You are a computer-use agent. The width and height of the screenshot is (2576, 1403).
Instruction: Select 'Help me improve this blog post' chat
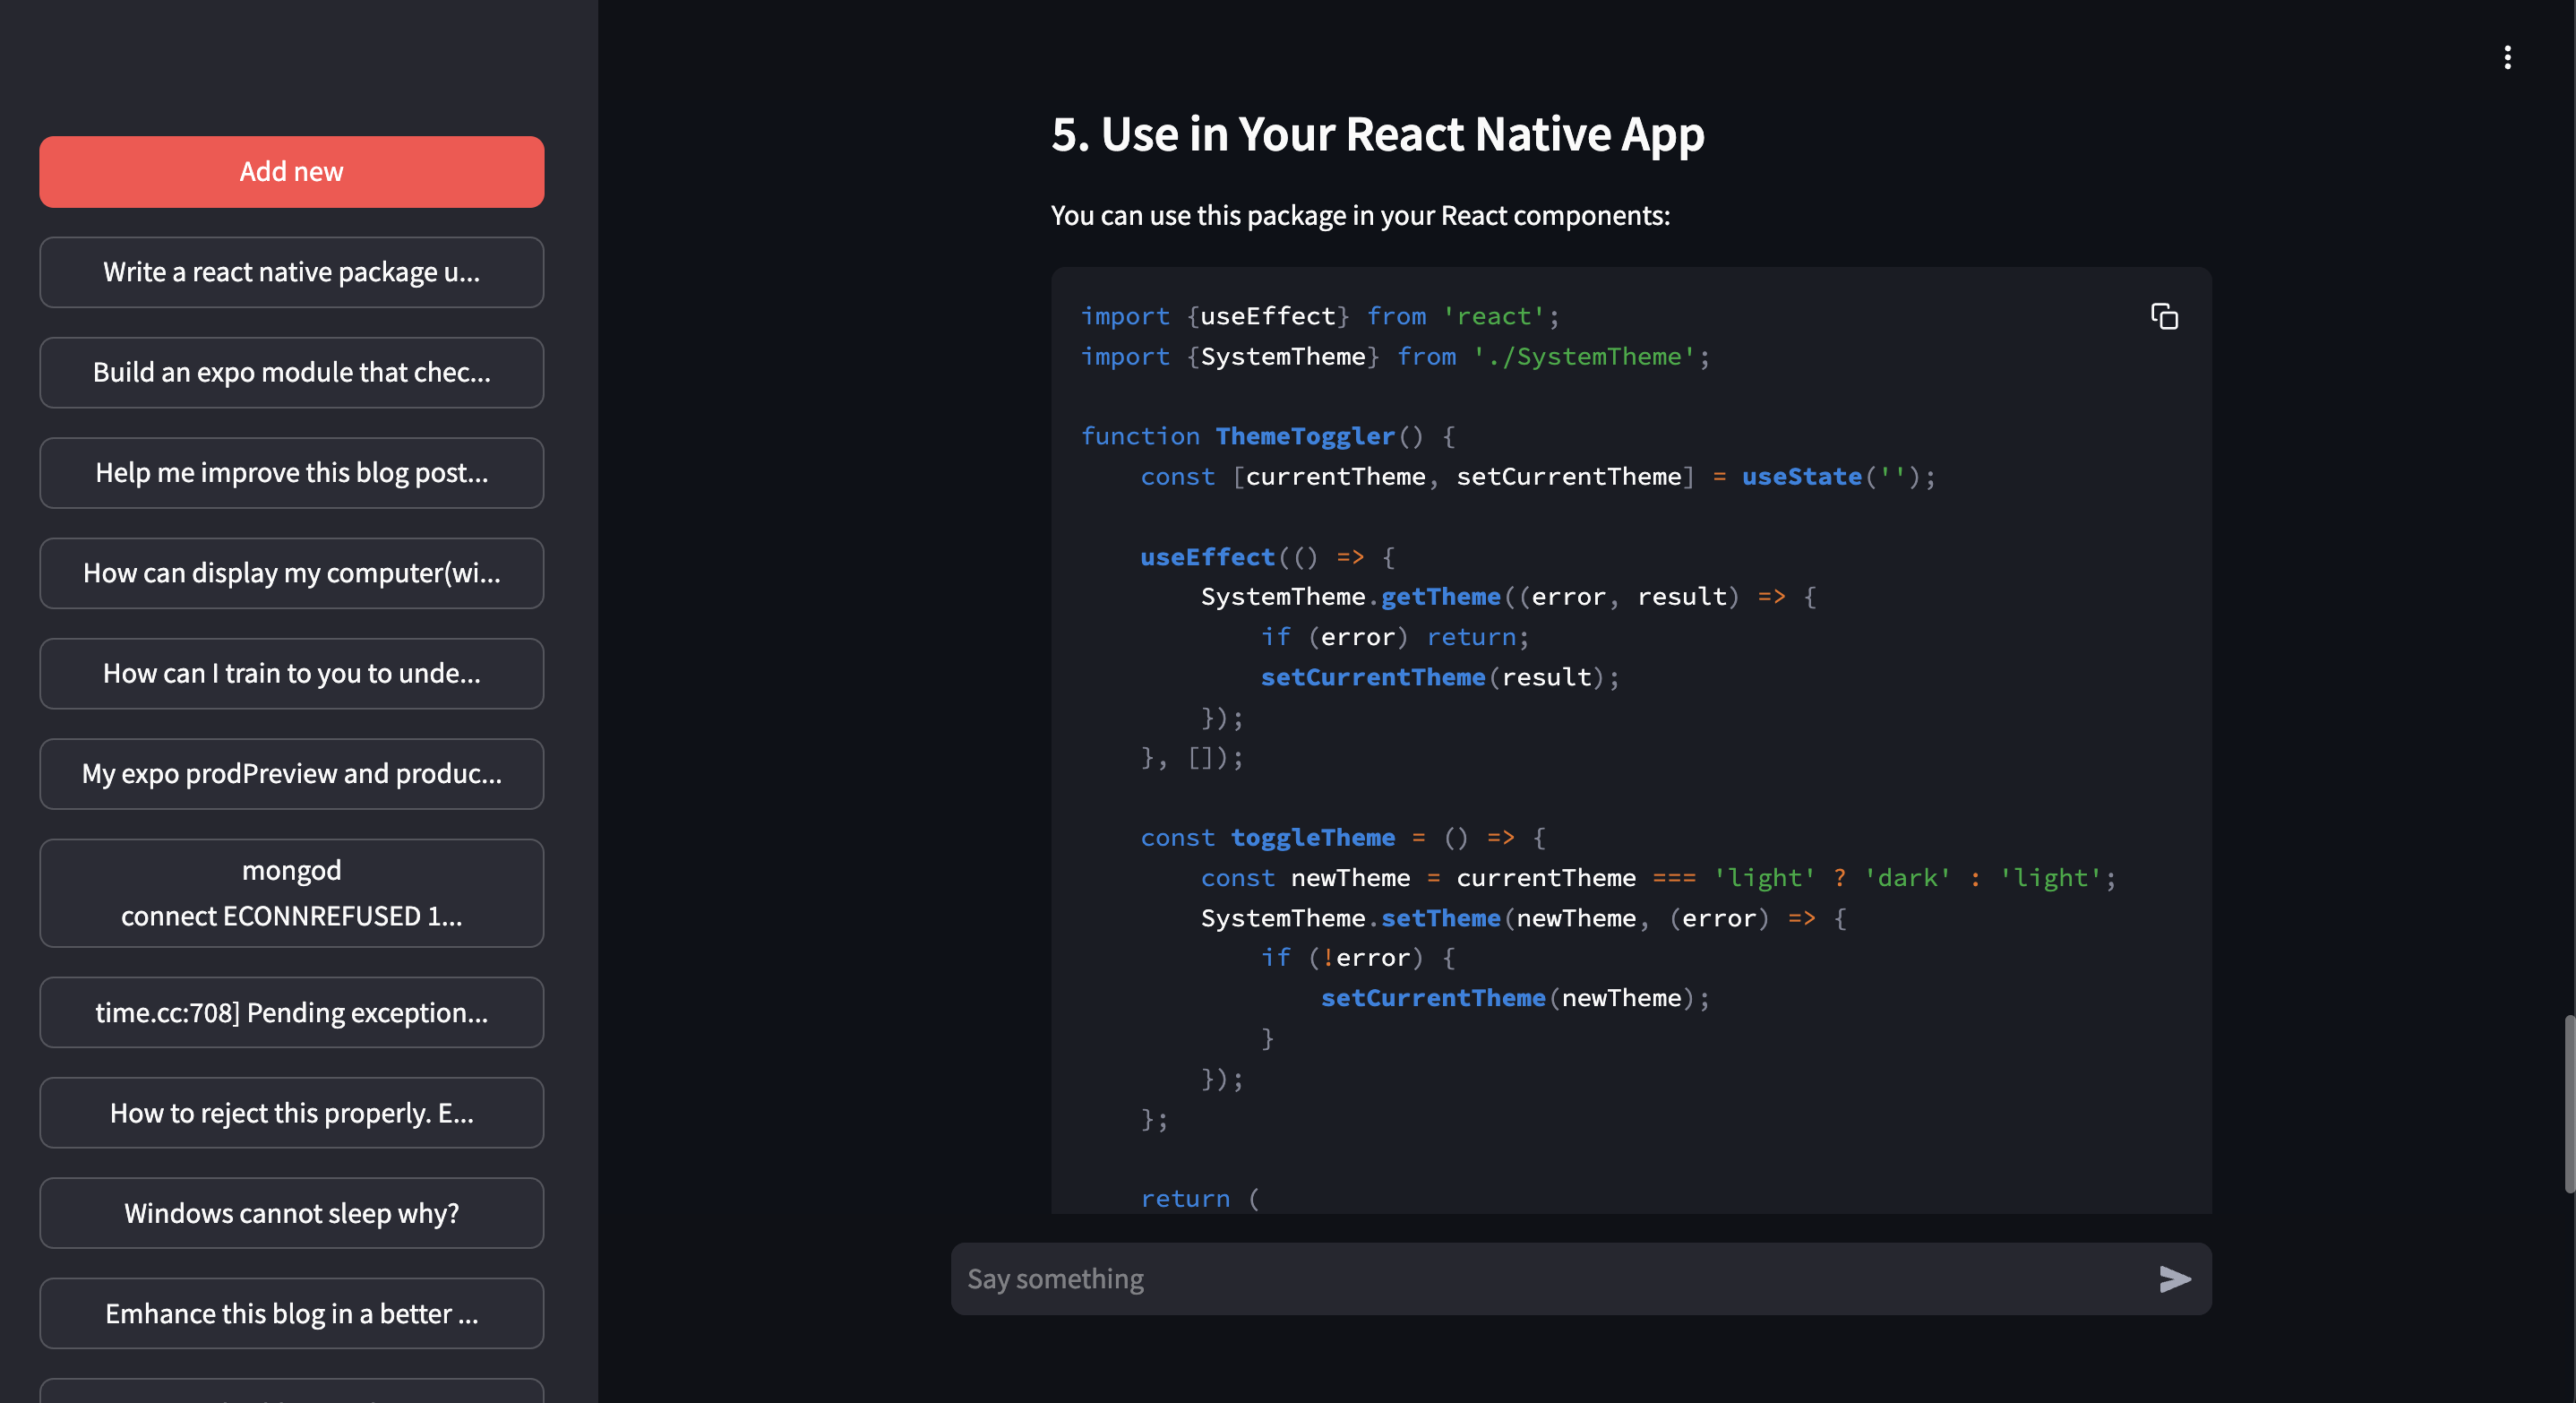point(291,473)
